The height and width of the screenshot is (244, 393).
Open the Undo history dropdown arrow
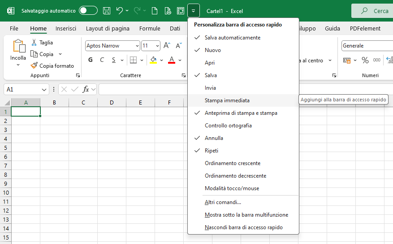pos(127,10)
